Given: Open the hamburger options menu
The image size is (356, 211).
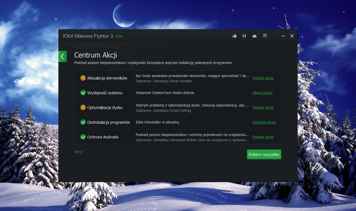Looking at the screenshot, I should click(x=265, y=36).
